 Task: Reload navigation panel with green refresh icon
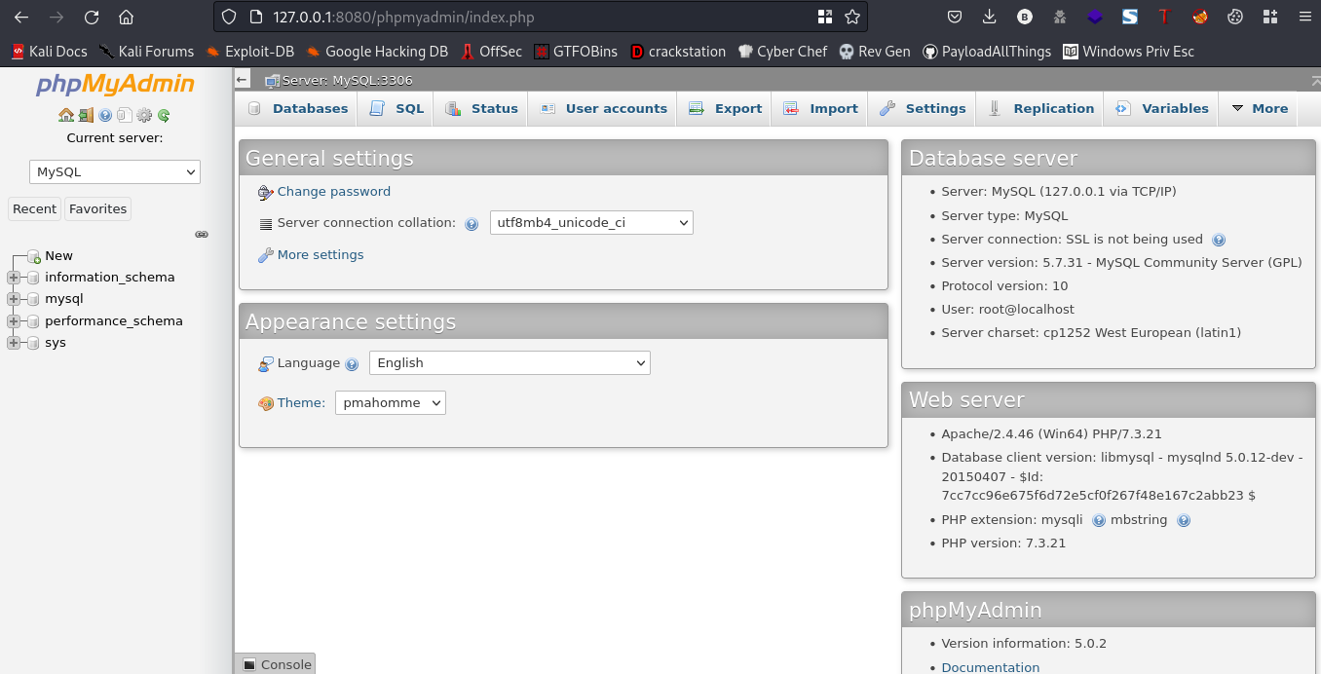pos(164,115)
